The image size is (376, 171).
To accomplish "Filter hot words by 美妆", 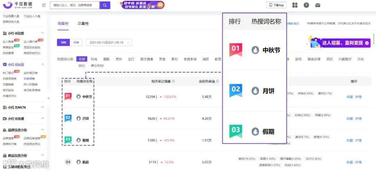I will pos(119,59).
